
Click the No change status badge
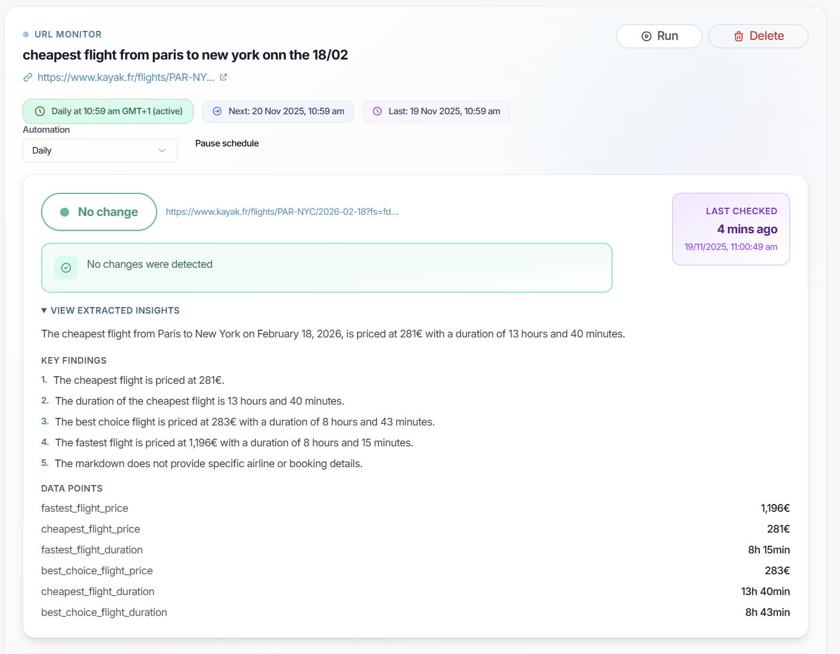click(99, 211)
